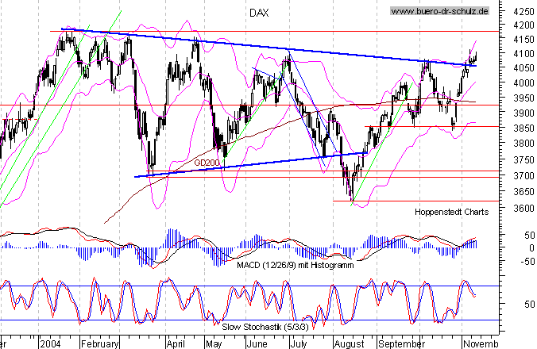Click the June label on the time axis

click(x=257, y=345)
